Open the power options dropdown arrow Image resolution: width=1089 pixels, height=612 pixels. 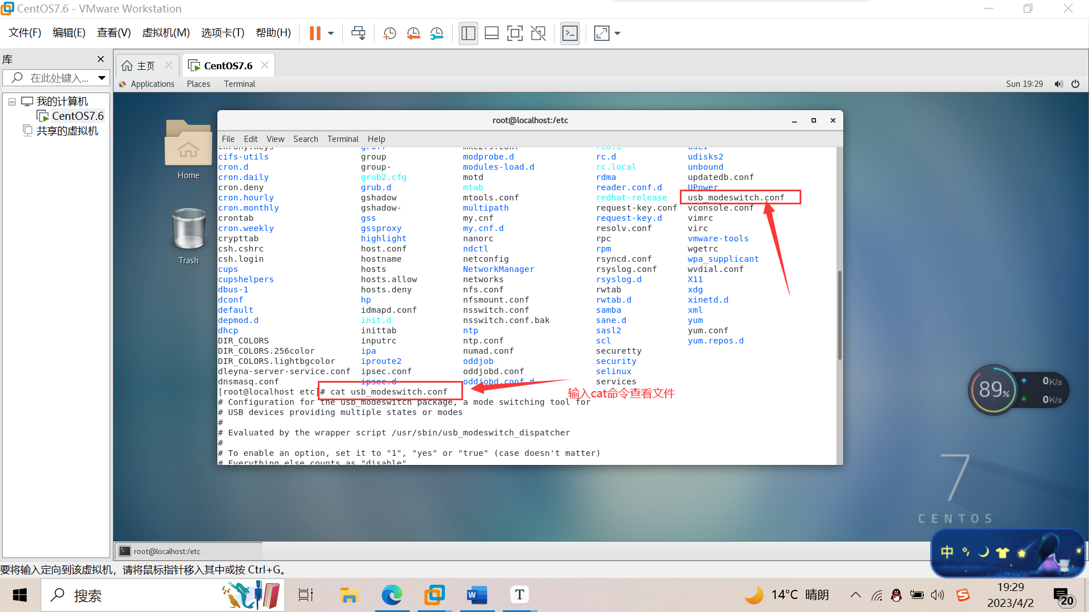pos(331,33)
